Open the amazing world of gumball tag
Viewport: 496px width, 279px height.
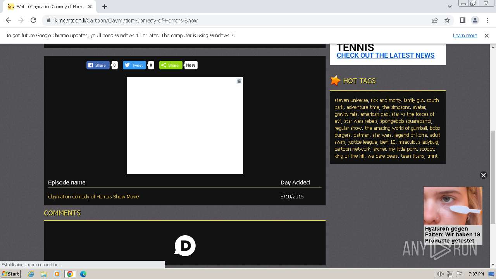point(396,128)
